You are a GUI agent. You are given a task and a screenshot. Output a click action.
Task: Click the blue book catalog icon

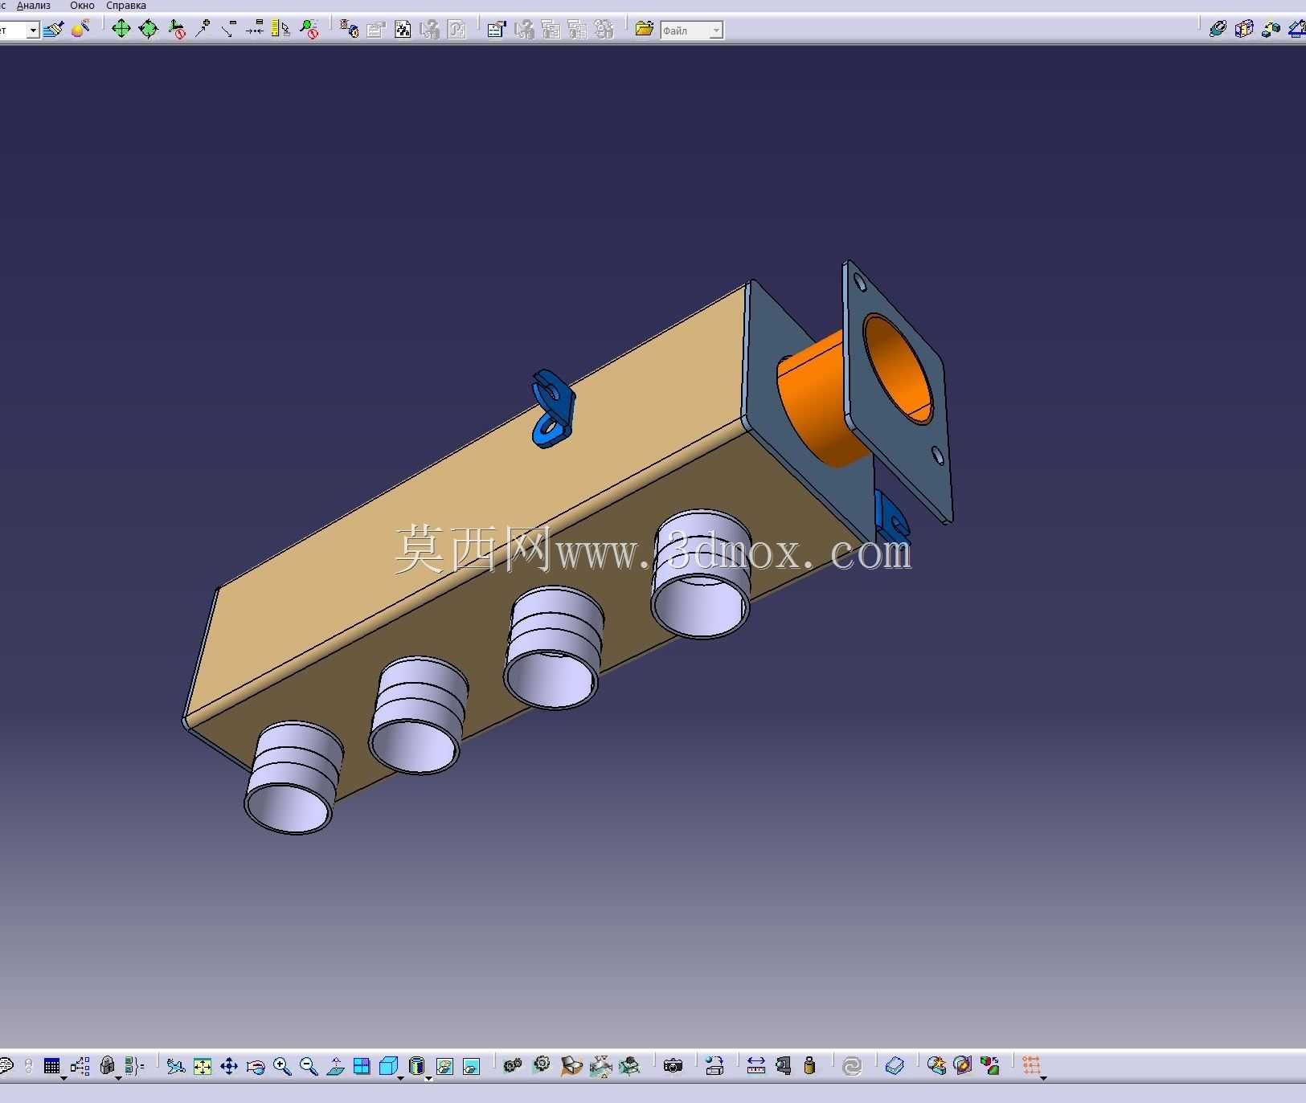click(x=895, y=1066)
